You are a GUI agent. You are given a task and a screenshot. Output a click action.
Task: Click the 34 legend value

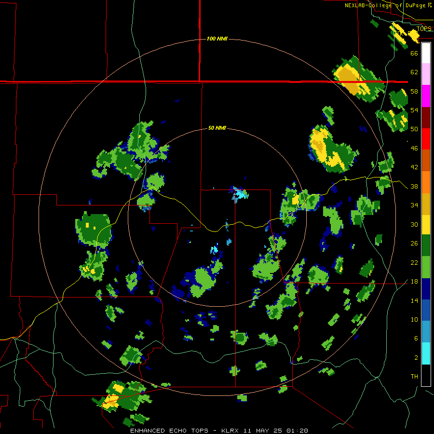pyautogui.click(x=414, y=205)
